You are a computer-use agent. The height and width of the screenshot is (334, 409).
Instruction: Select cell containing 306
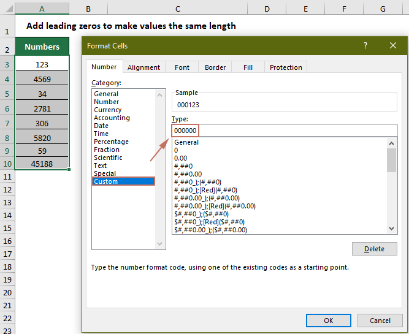(42, 123)
